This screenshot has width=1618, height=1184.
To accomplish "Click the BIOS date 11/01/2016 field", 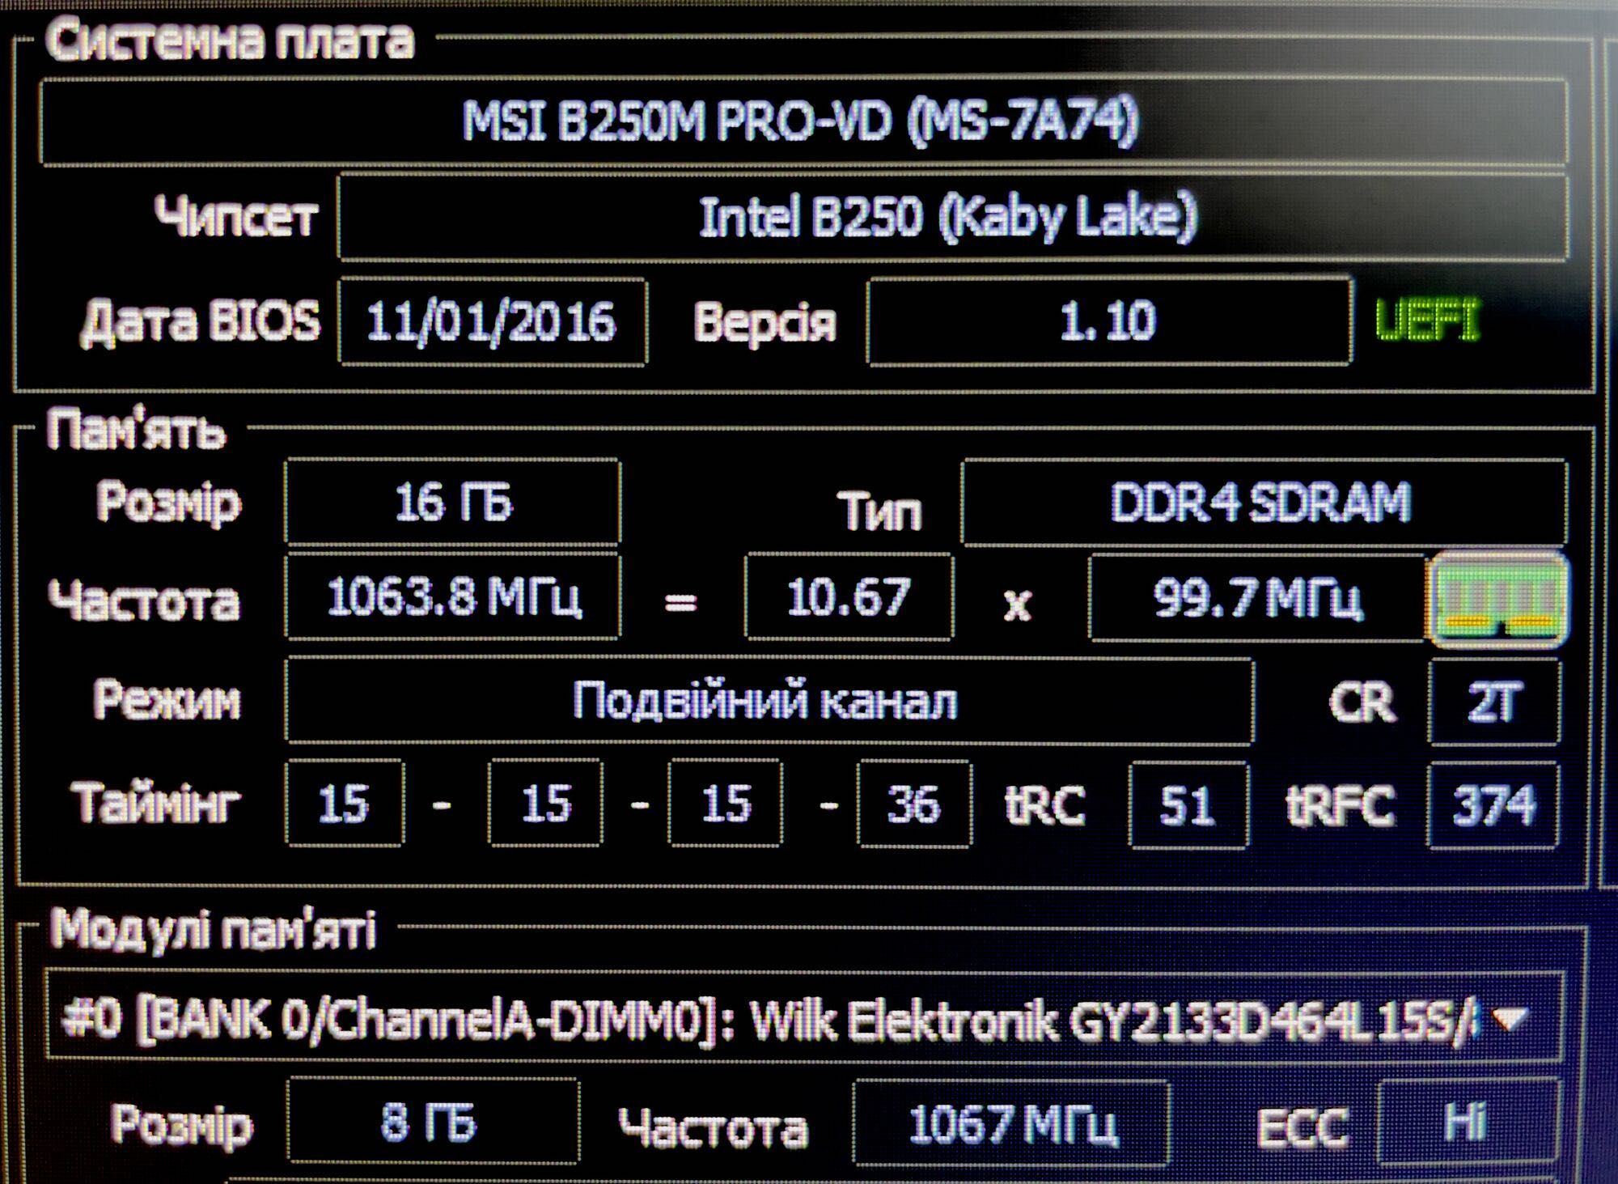I will point(493,321).
